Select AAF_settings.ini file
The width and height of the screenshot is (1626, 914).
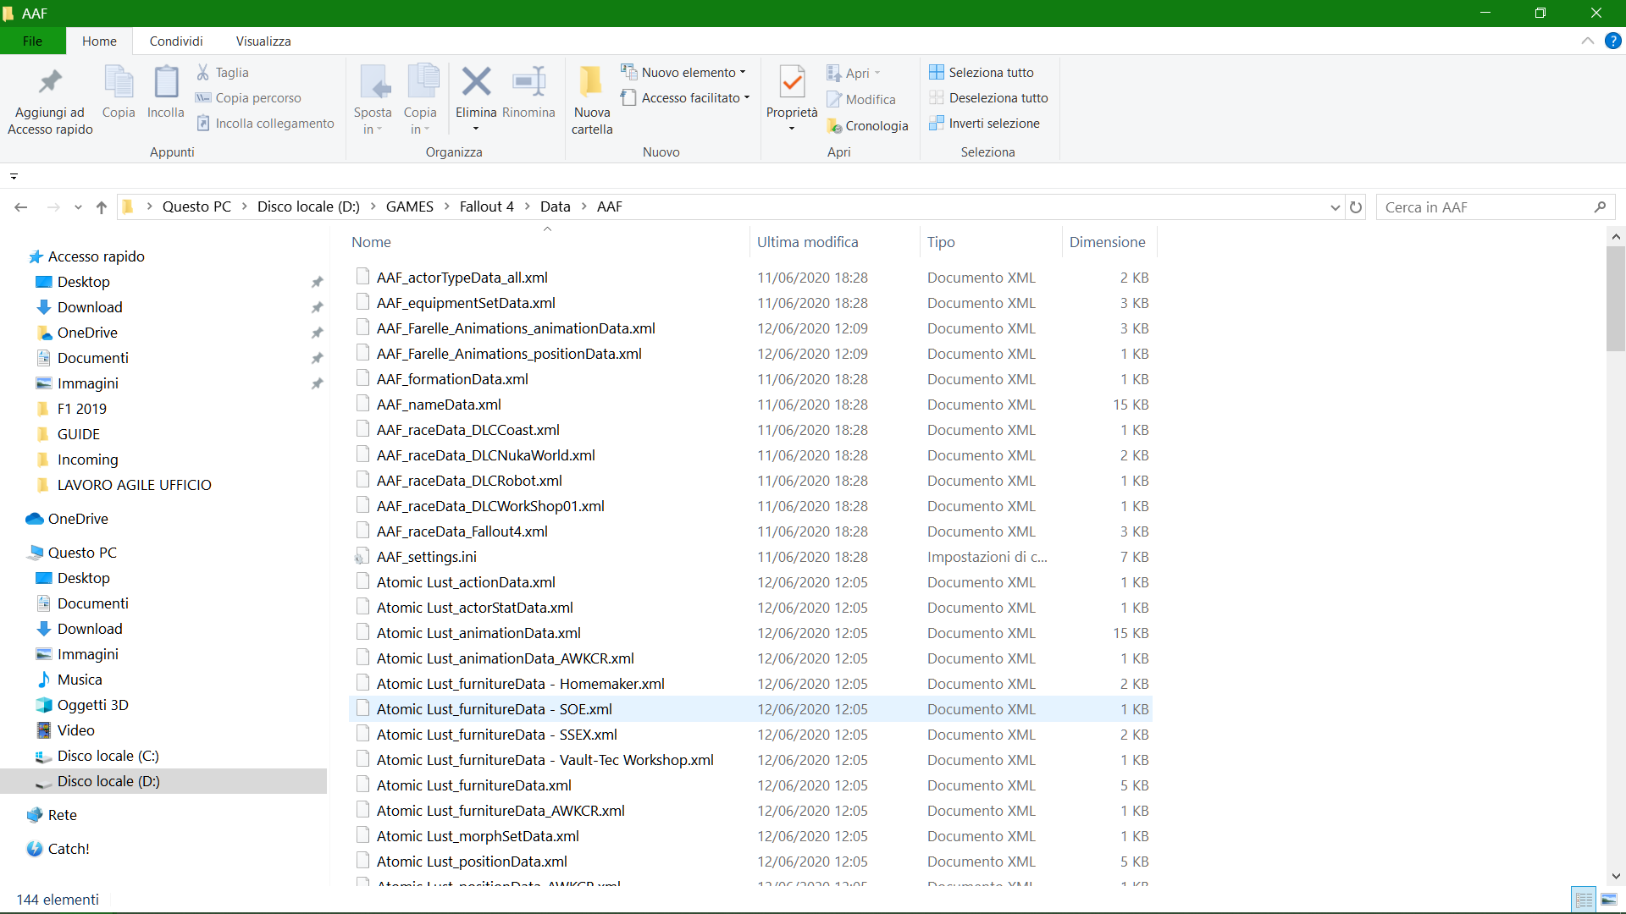[x=426, y=557]
